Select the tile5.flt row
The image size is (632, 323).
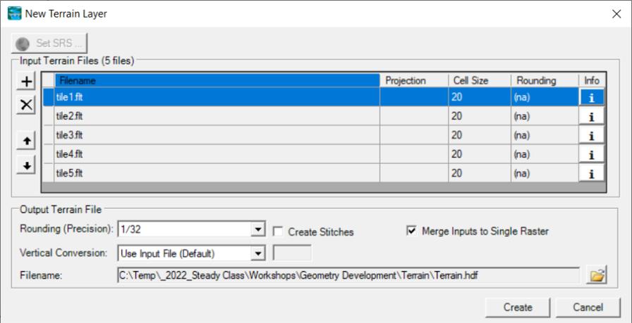click(x=324, y=173)
